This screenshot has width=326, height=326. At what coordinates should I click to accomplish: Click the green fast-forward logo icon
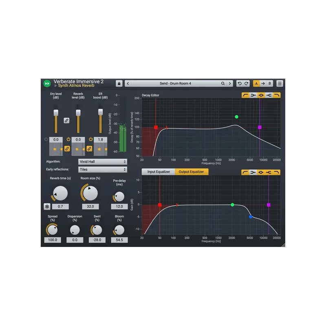tap(47, 84)
